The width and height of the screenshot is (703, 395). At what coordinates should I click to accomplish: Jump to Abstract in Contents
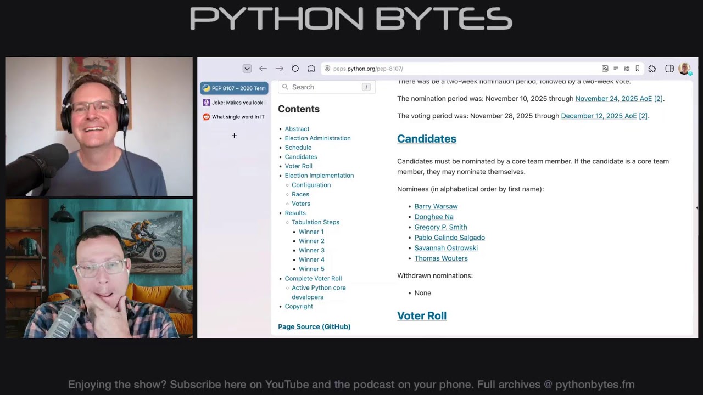[297, 129]
